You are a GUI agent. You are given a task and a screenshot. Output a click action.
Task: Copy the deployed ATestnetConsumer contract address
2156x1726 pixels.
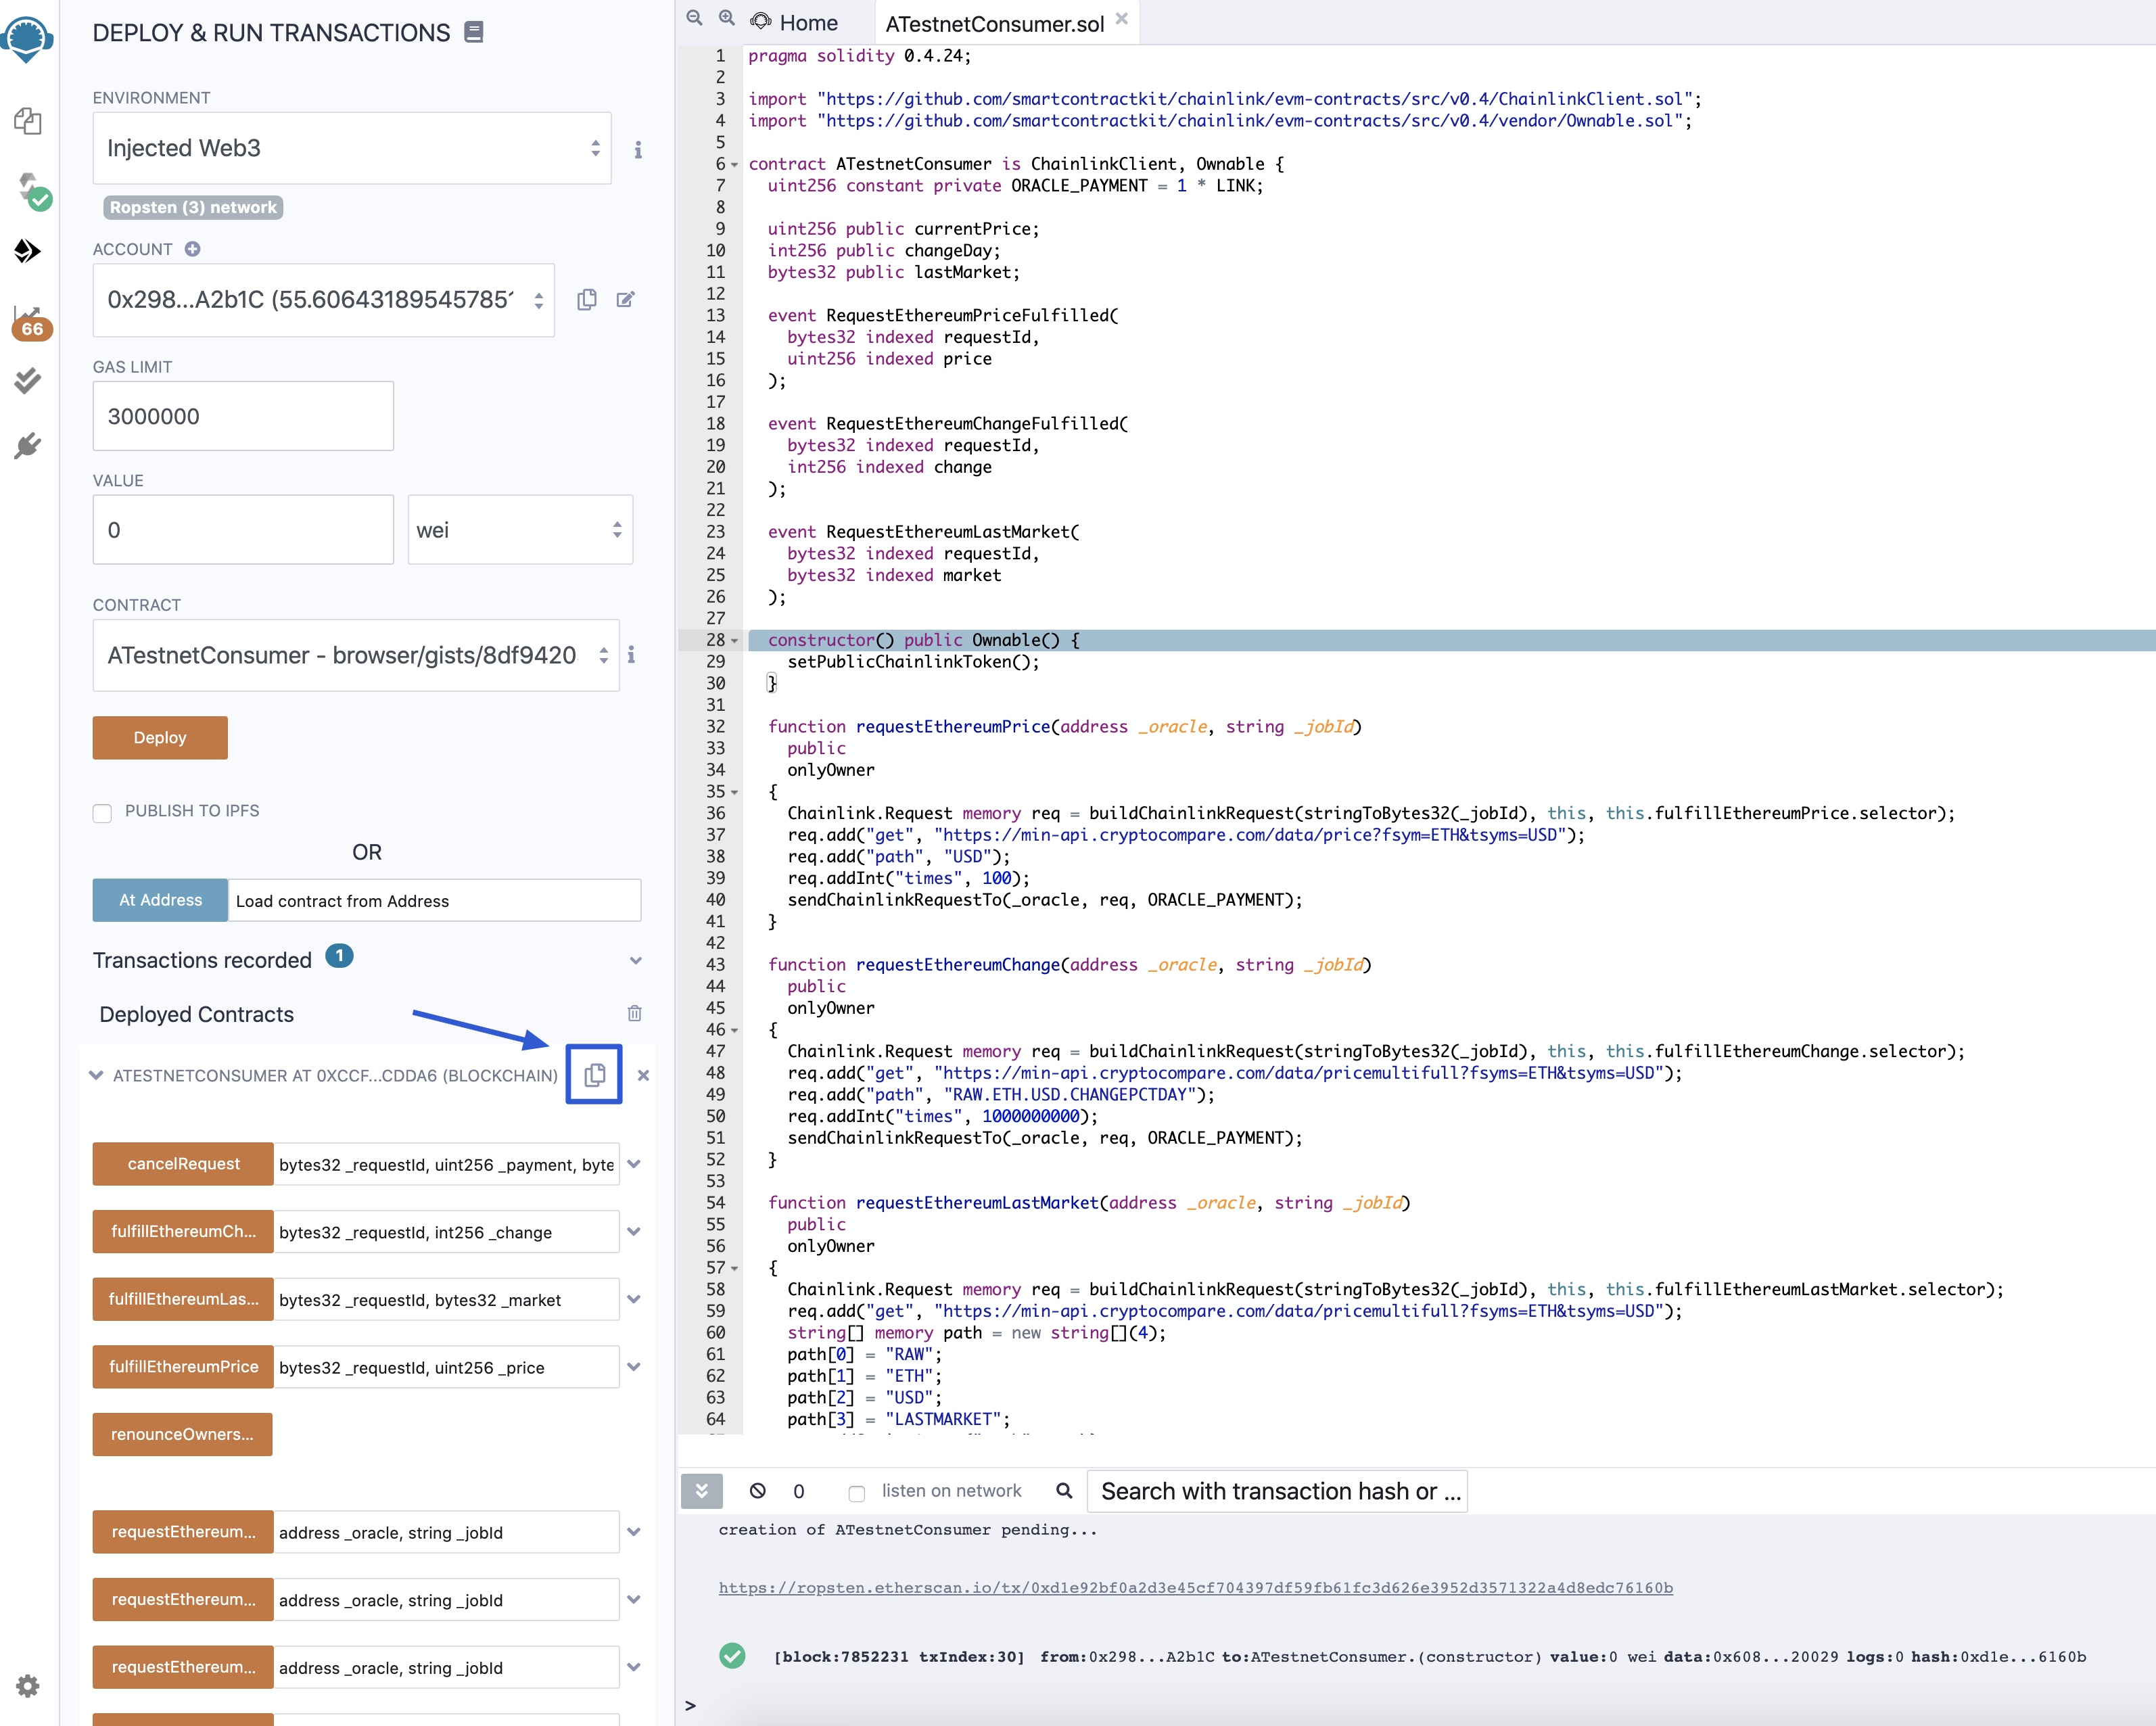594,1075
